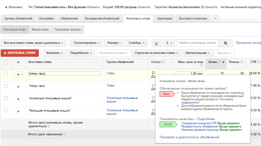This screenshot has height=146, width=261.
Task: Click the magnifier search button
Action: (x=226, y=43)
